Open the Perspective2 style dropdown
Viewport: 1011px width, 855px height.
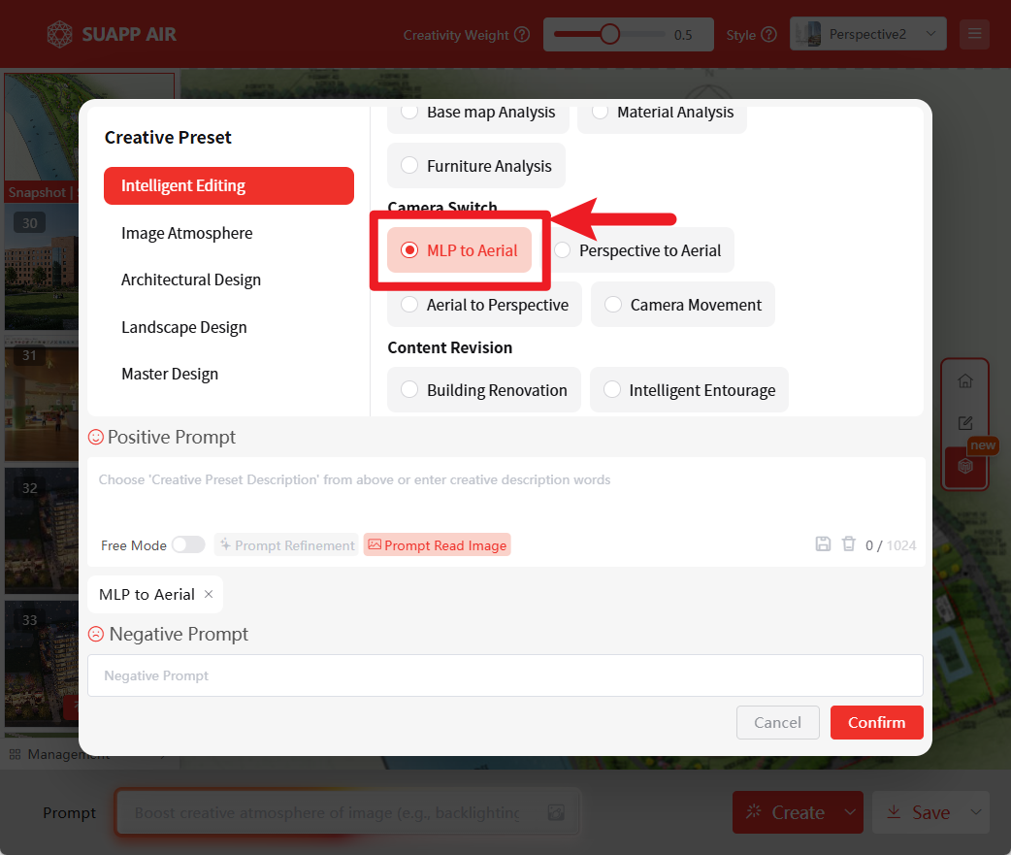pos(868,35)
